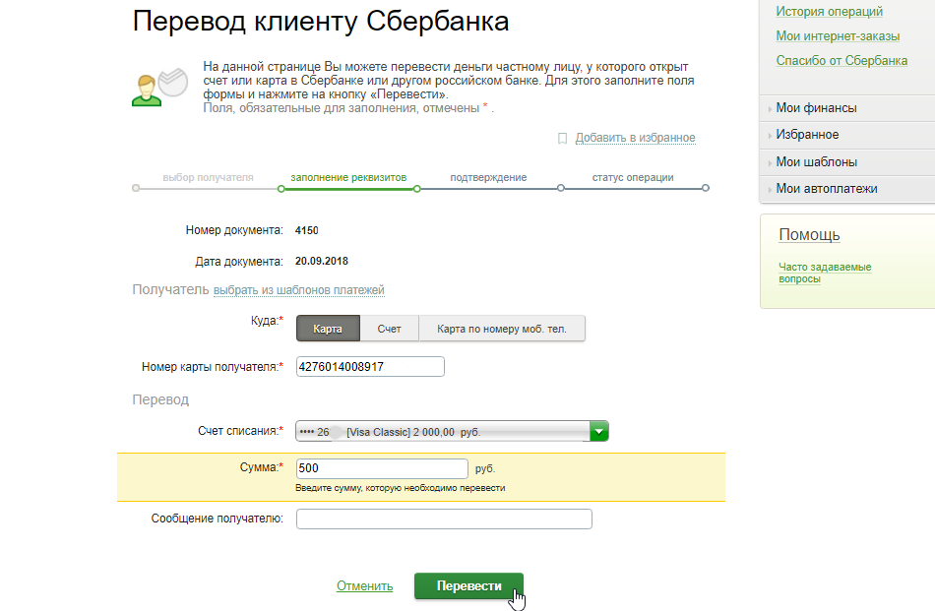Screen dimensions: 935x611
Task: Open Часто задаваемые вопросы help link
Action: 825,273
